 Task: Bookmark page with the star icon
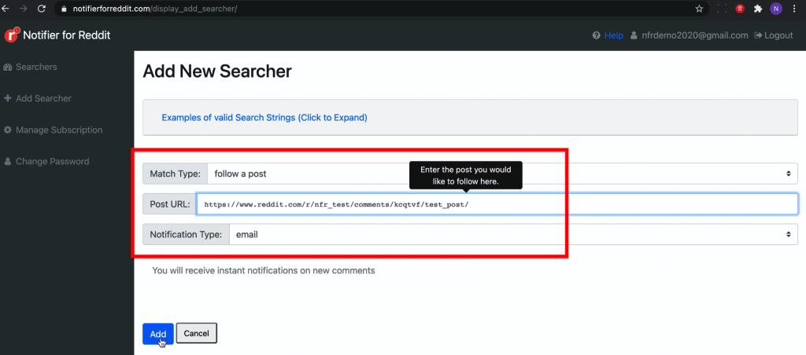coord(699,9)
